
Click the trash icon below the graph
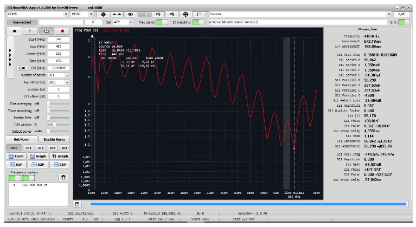point(78,204)
